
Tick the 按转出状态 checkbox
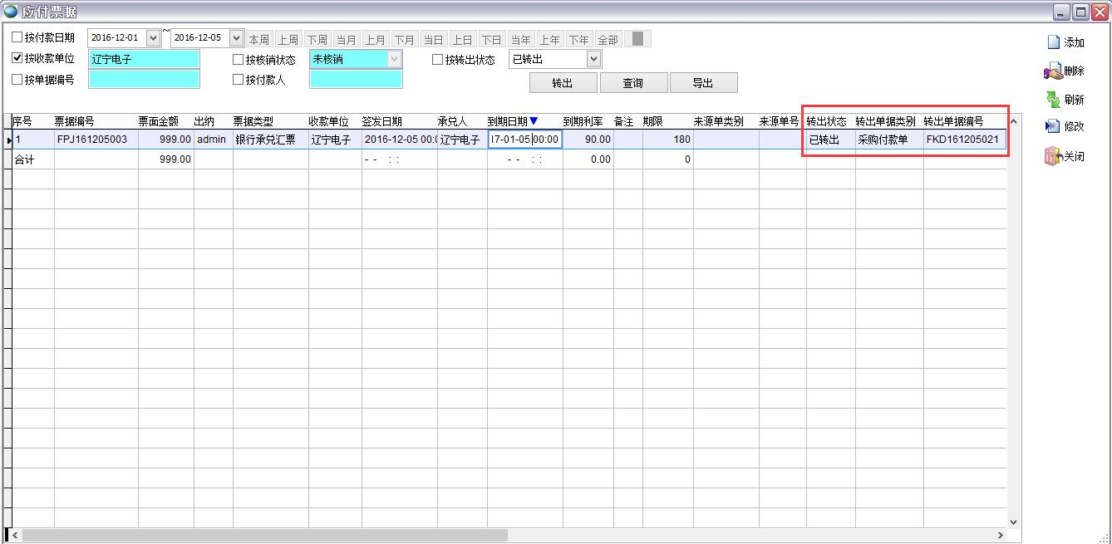coord(438,59)
